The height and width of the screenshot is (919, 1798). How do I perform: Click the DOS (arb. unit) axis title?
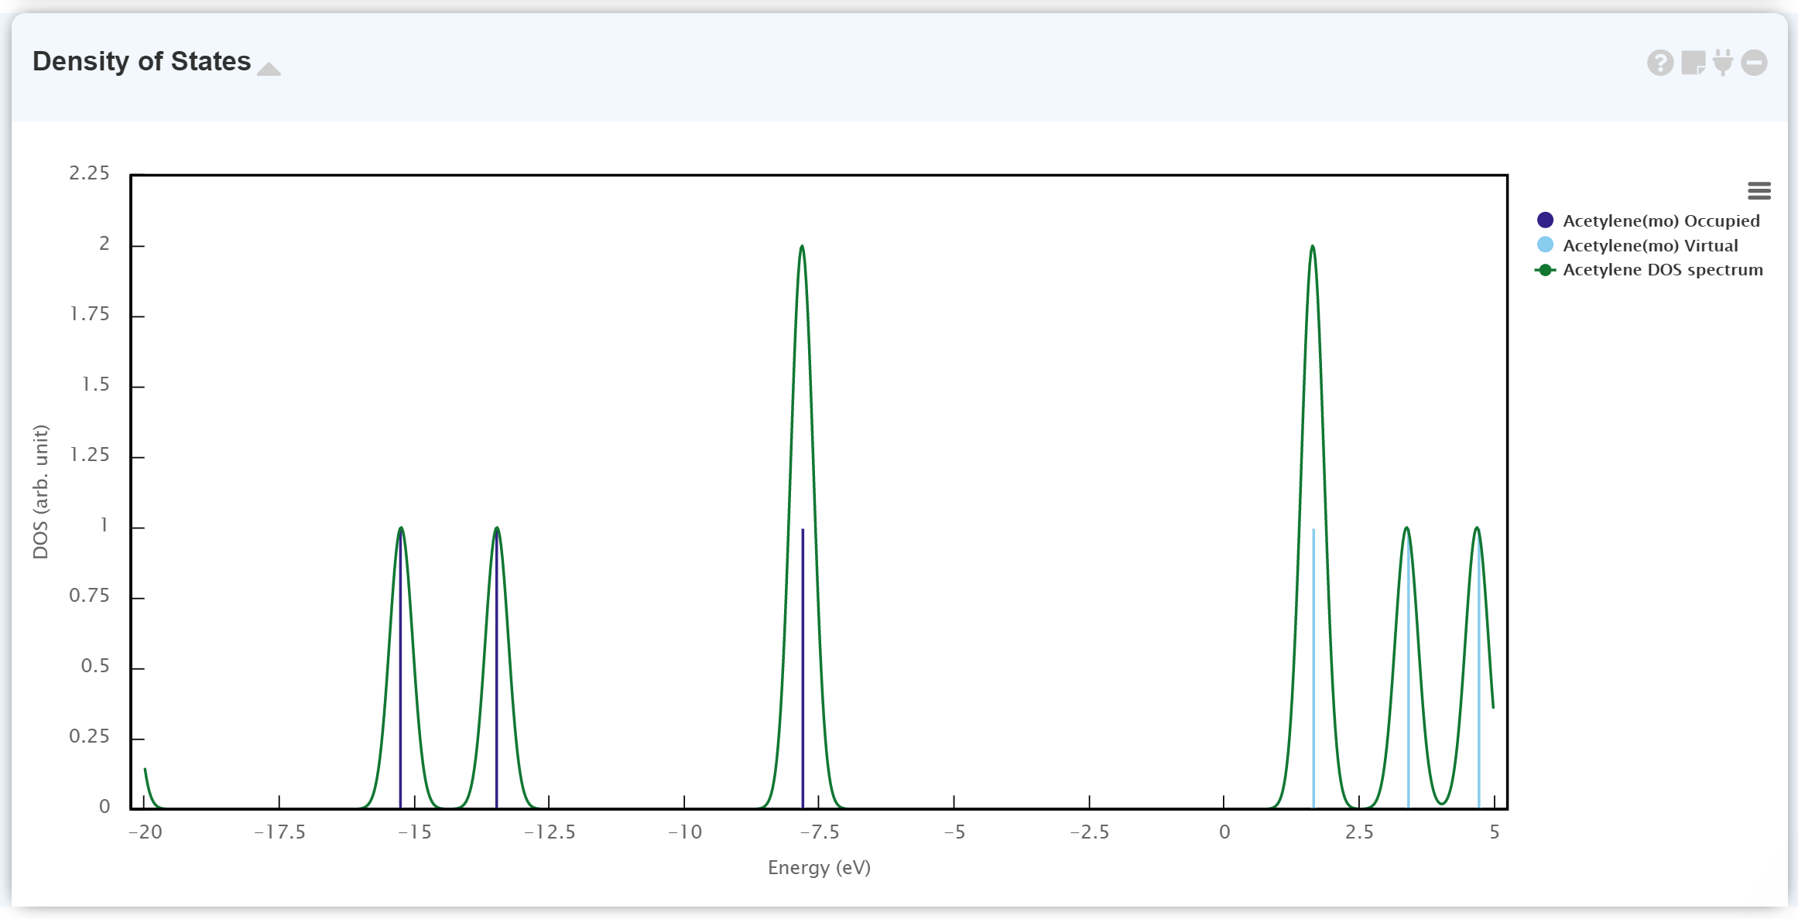(40, 491)
